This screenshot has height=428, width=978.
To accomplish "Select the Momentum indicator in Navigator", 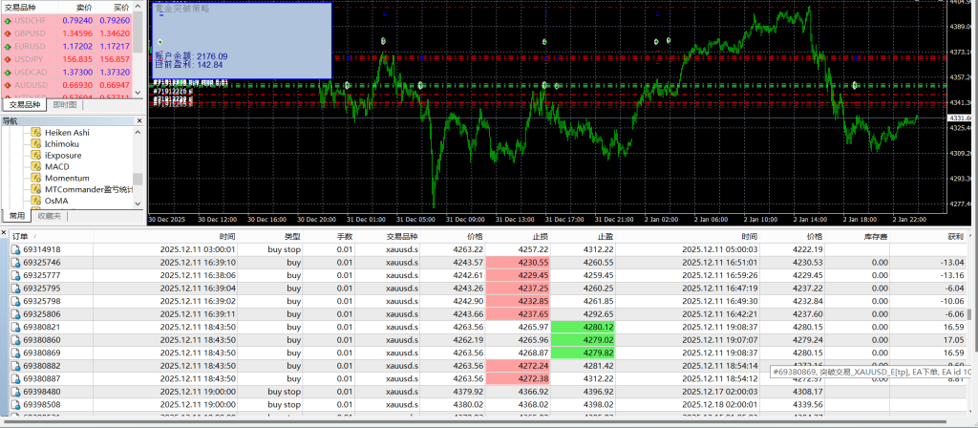I will click(x=67, y=178).
